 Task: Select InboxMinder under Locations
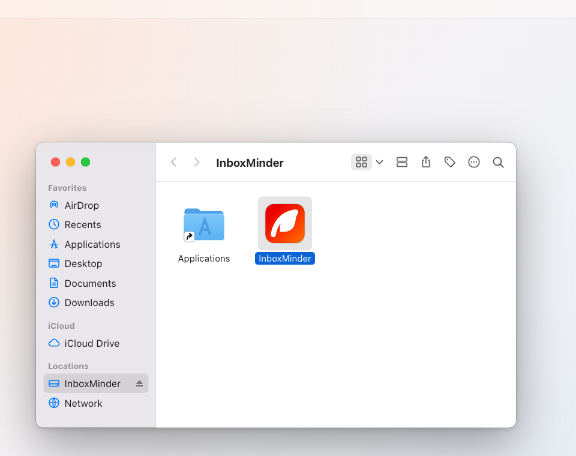pos(96,383)
